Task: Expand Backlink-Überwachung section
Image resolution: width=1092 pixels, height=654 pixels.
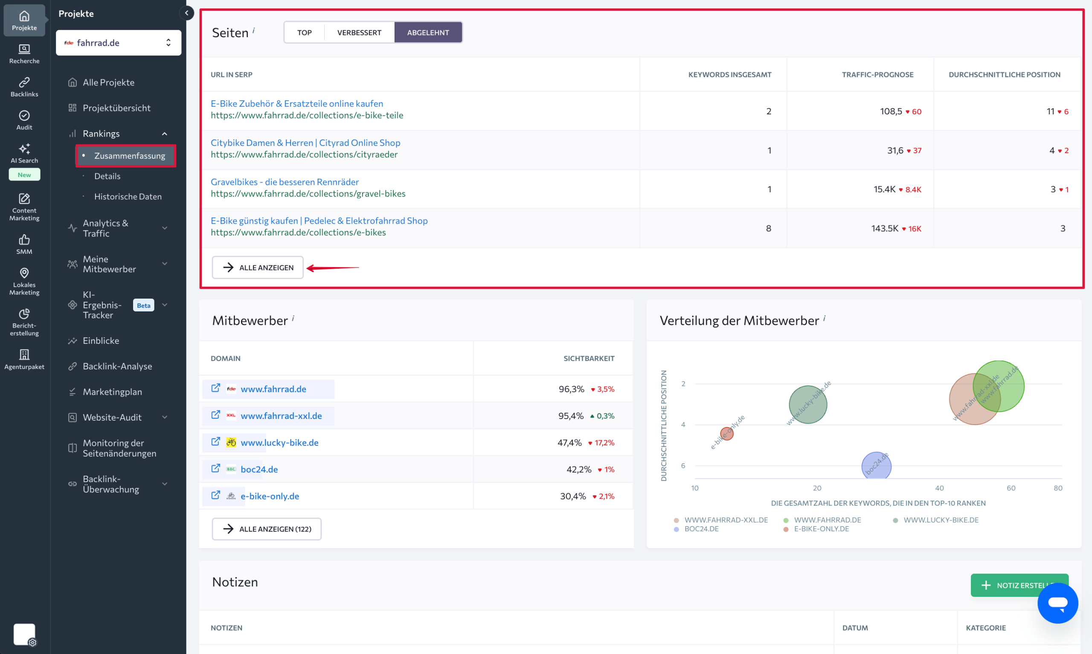Action: click(164, 483)
